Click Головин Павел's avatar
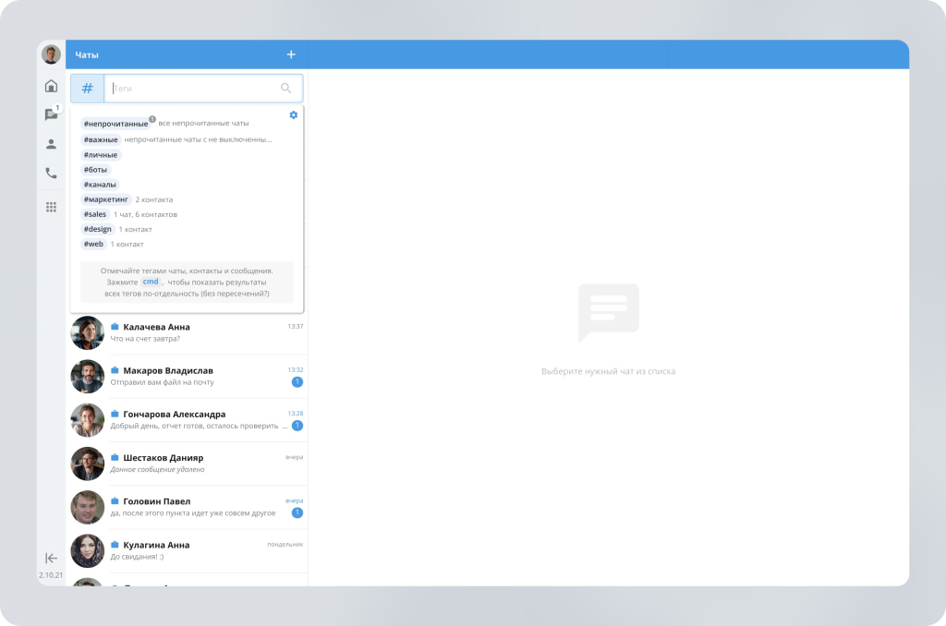Screen dimensions: 946x626 click(88, 507)
